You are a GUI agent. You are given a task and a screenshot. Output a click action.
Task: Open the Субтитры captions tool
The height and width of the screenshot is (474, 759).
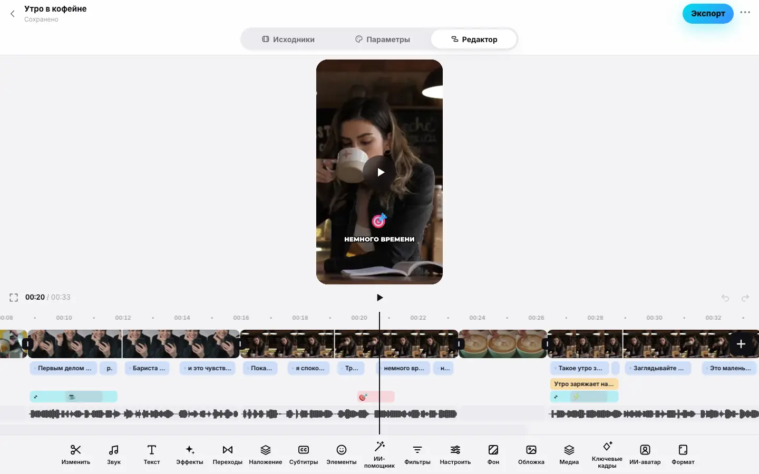304,455
